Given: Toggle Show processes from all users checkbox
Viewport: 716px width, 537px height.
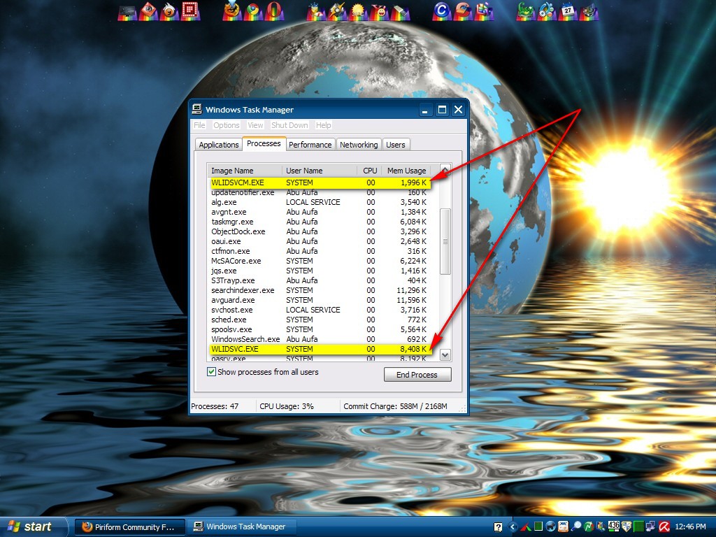Looking at the screenshot, I should point(211,372).
